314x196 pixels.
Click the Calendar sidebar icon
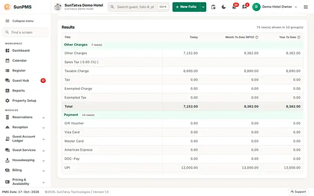(7, 61)
